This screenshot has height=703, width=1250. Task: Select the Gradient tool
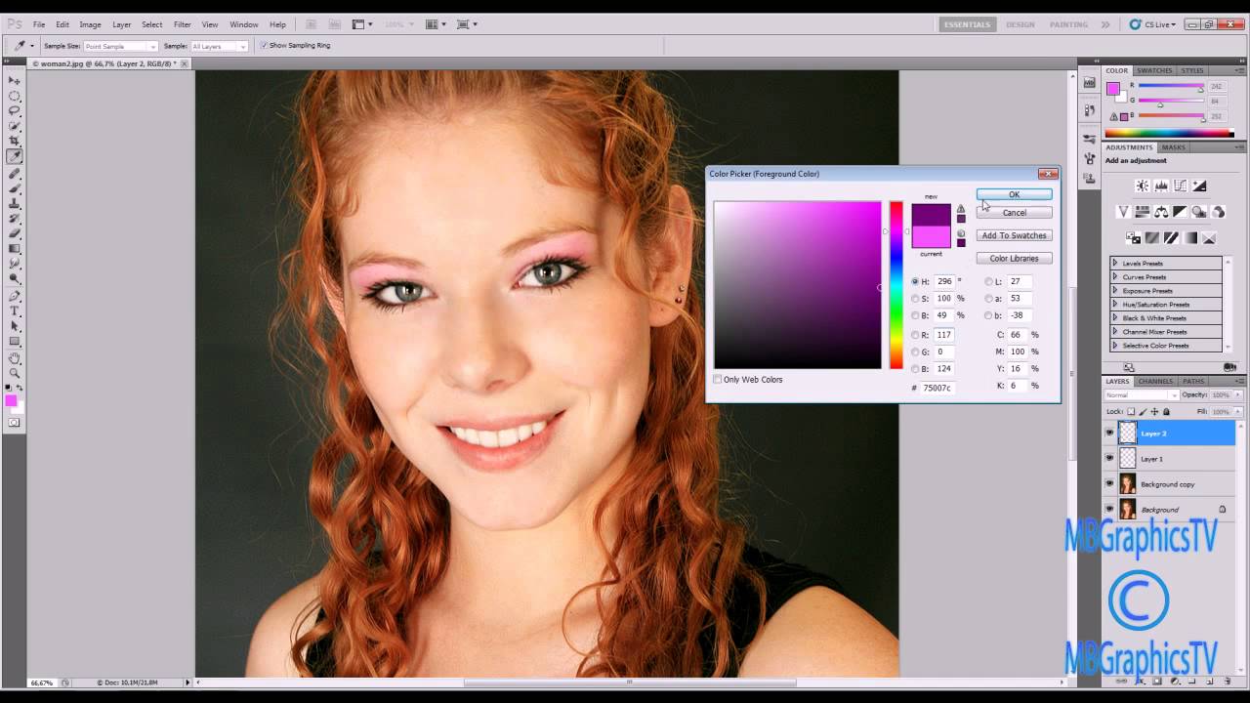(15, 248)
